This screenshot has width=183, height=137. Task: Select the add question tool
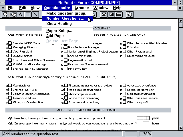point(5,15)
